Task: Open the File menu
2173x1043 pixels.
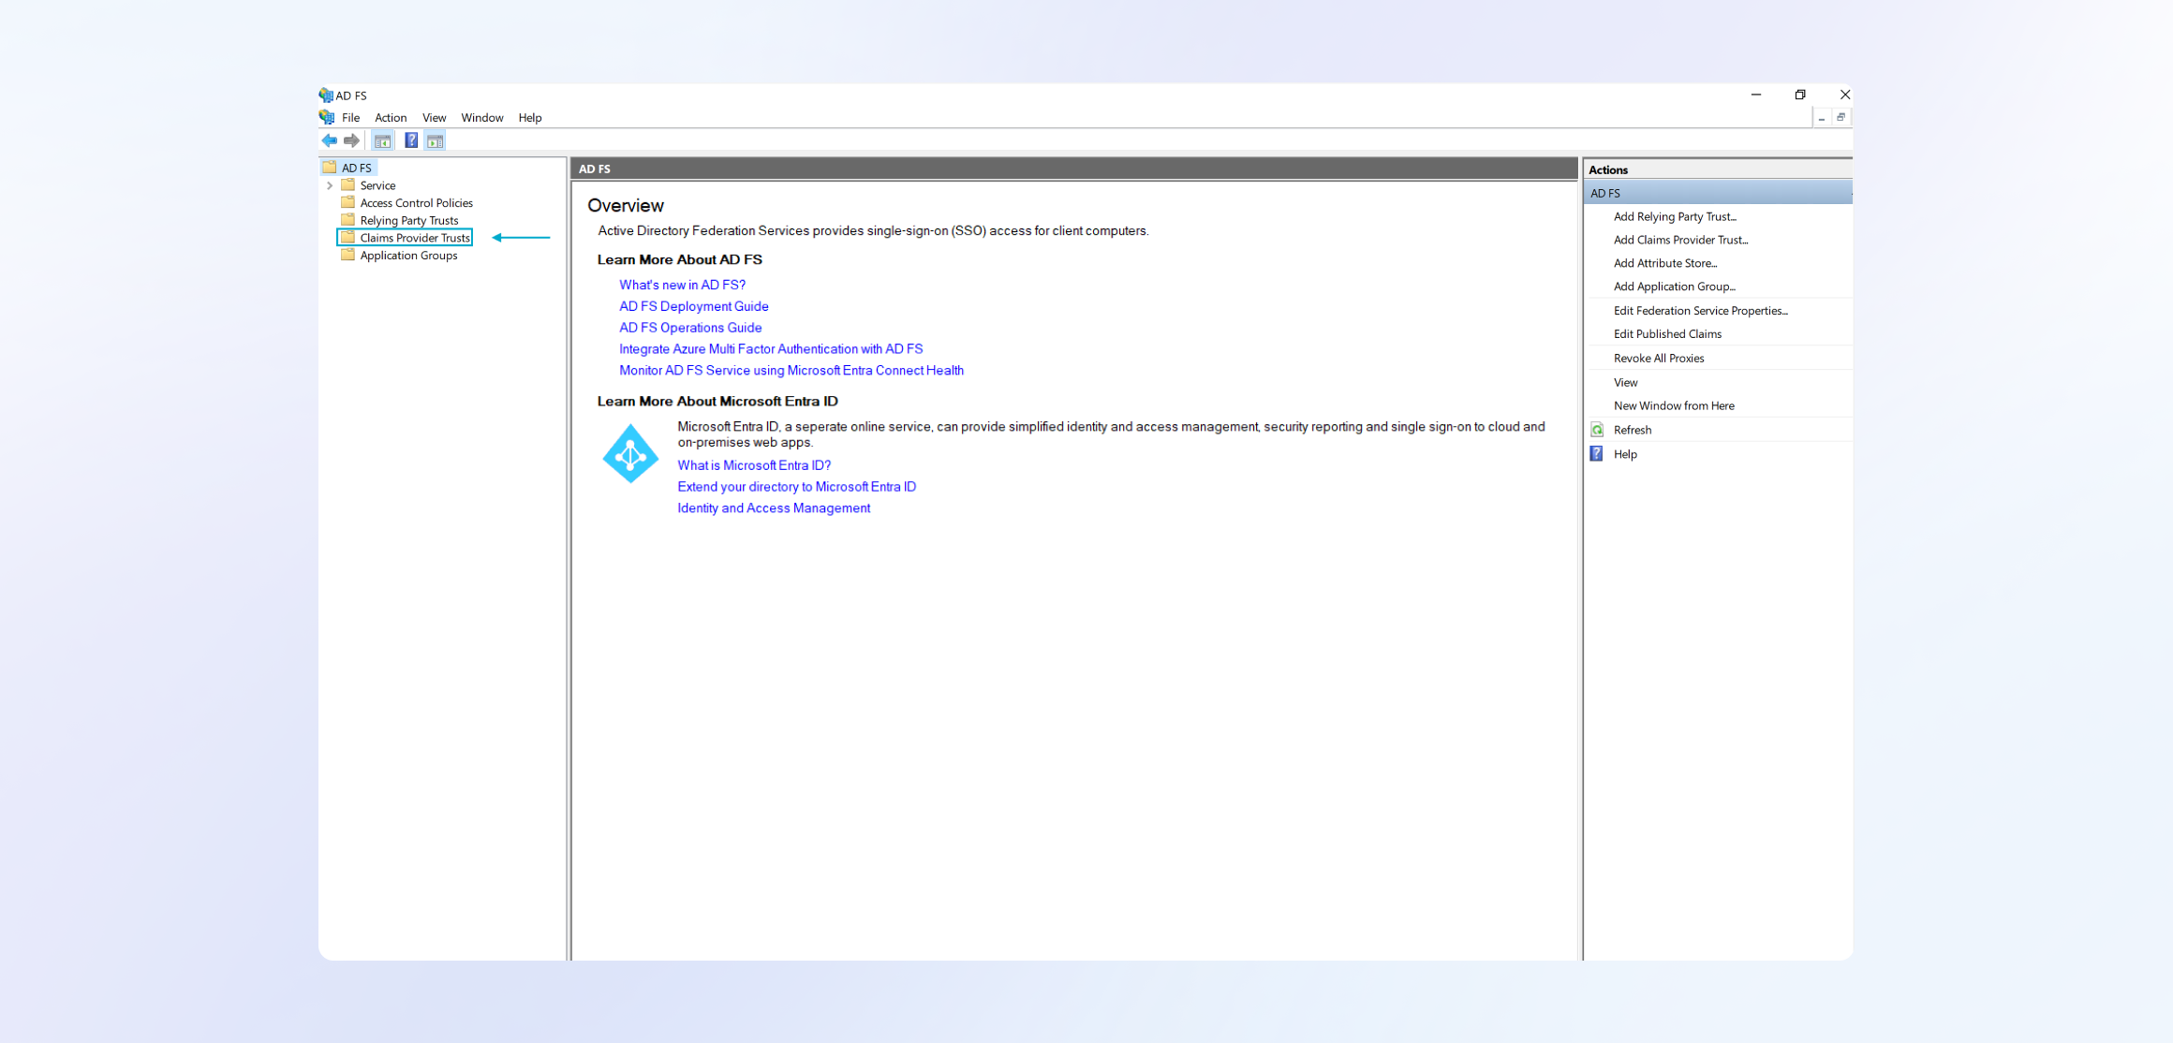Action: tap(350, 118)
